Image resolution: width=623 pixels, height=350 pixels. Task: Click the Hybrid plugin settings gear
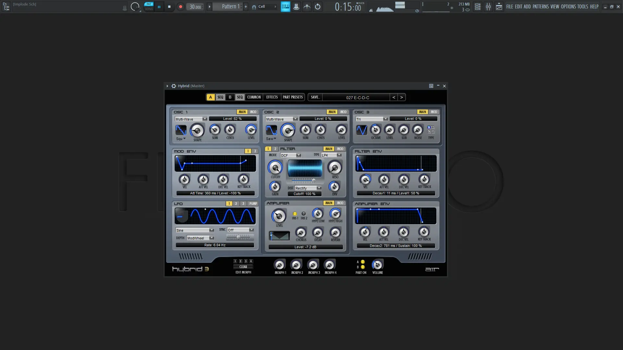(x=174, y=86)
